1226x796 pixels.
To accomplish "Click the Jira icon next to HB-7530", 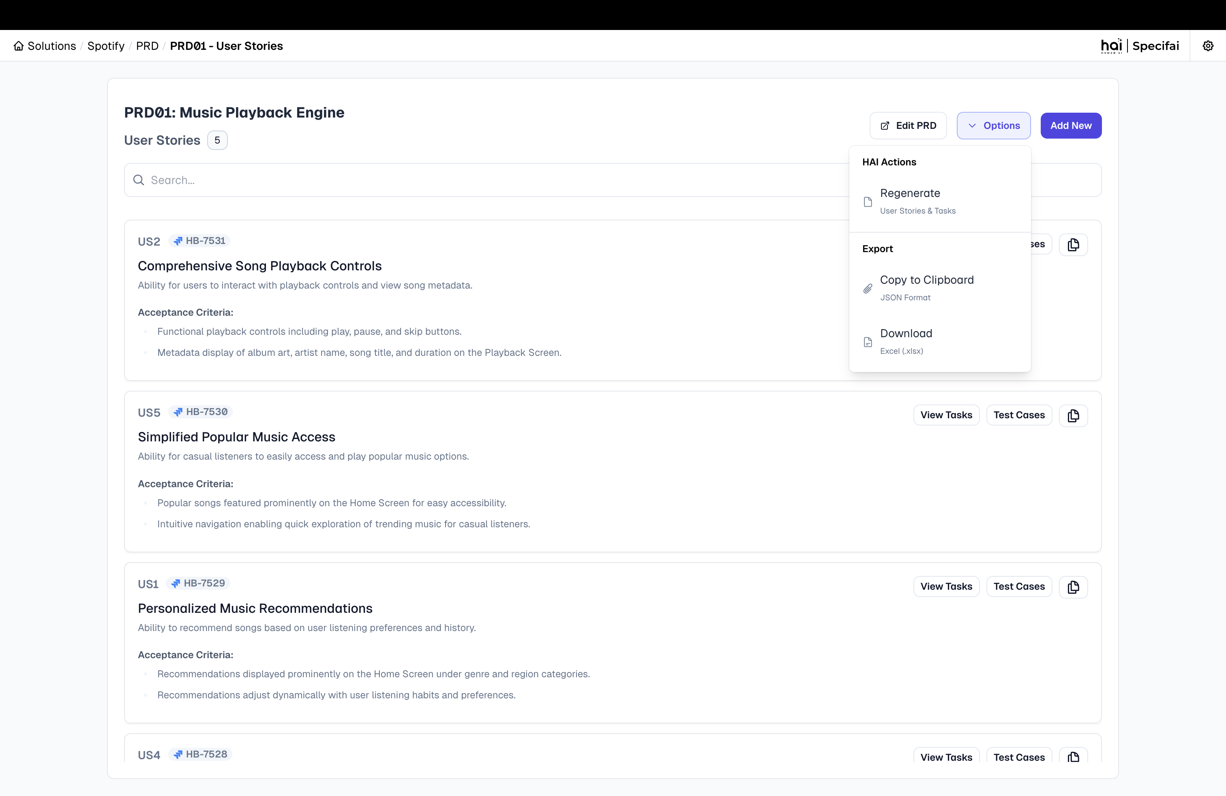I will (x=178, y=412).
